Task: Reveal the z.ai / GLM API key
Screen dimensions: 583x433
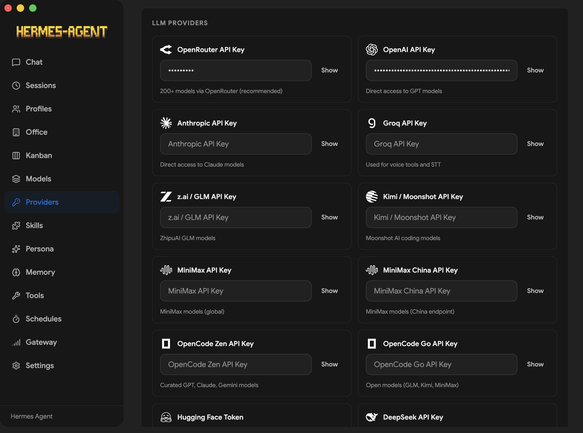Action: [x=330, y=217]
